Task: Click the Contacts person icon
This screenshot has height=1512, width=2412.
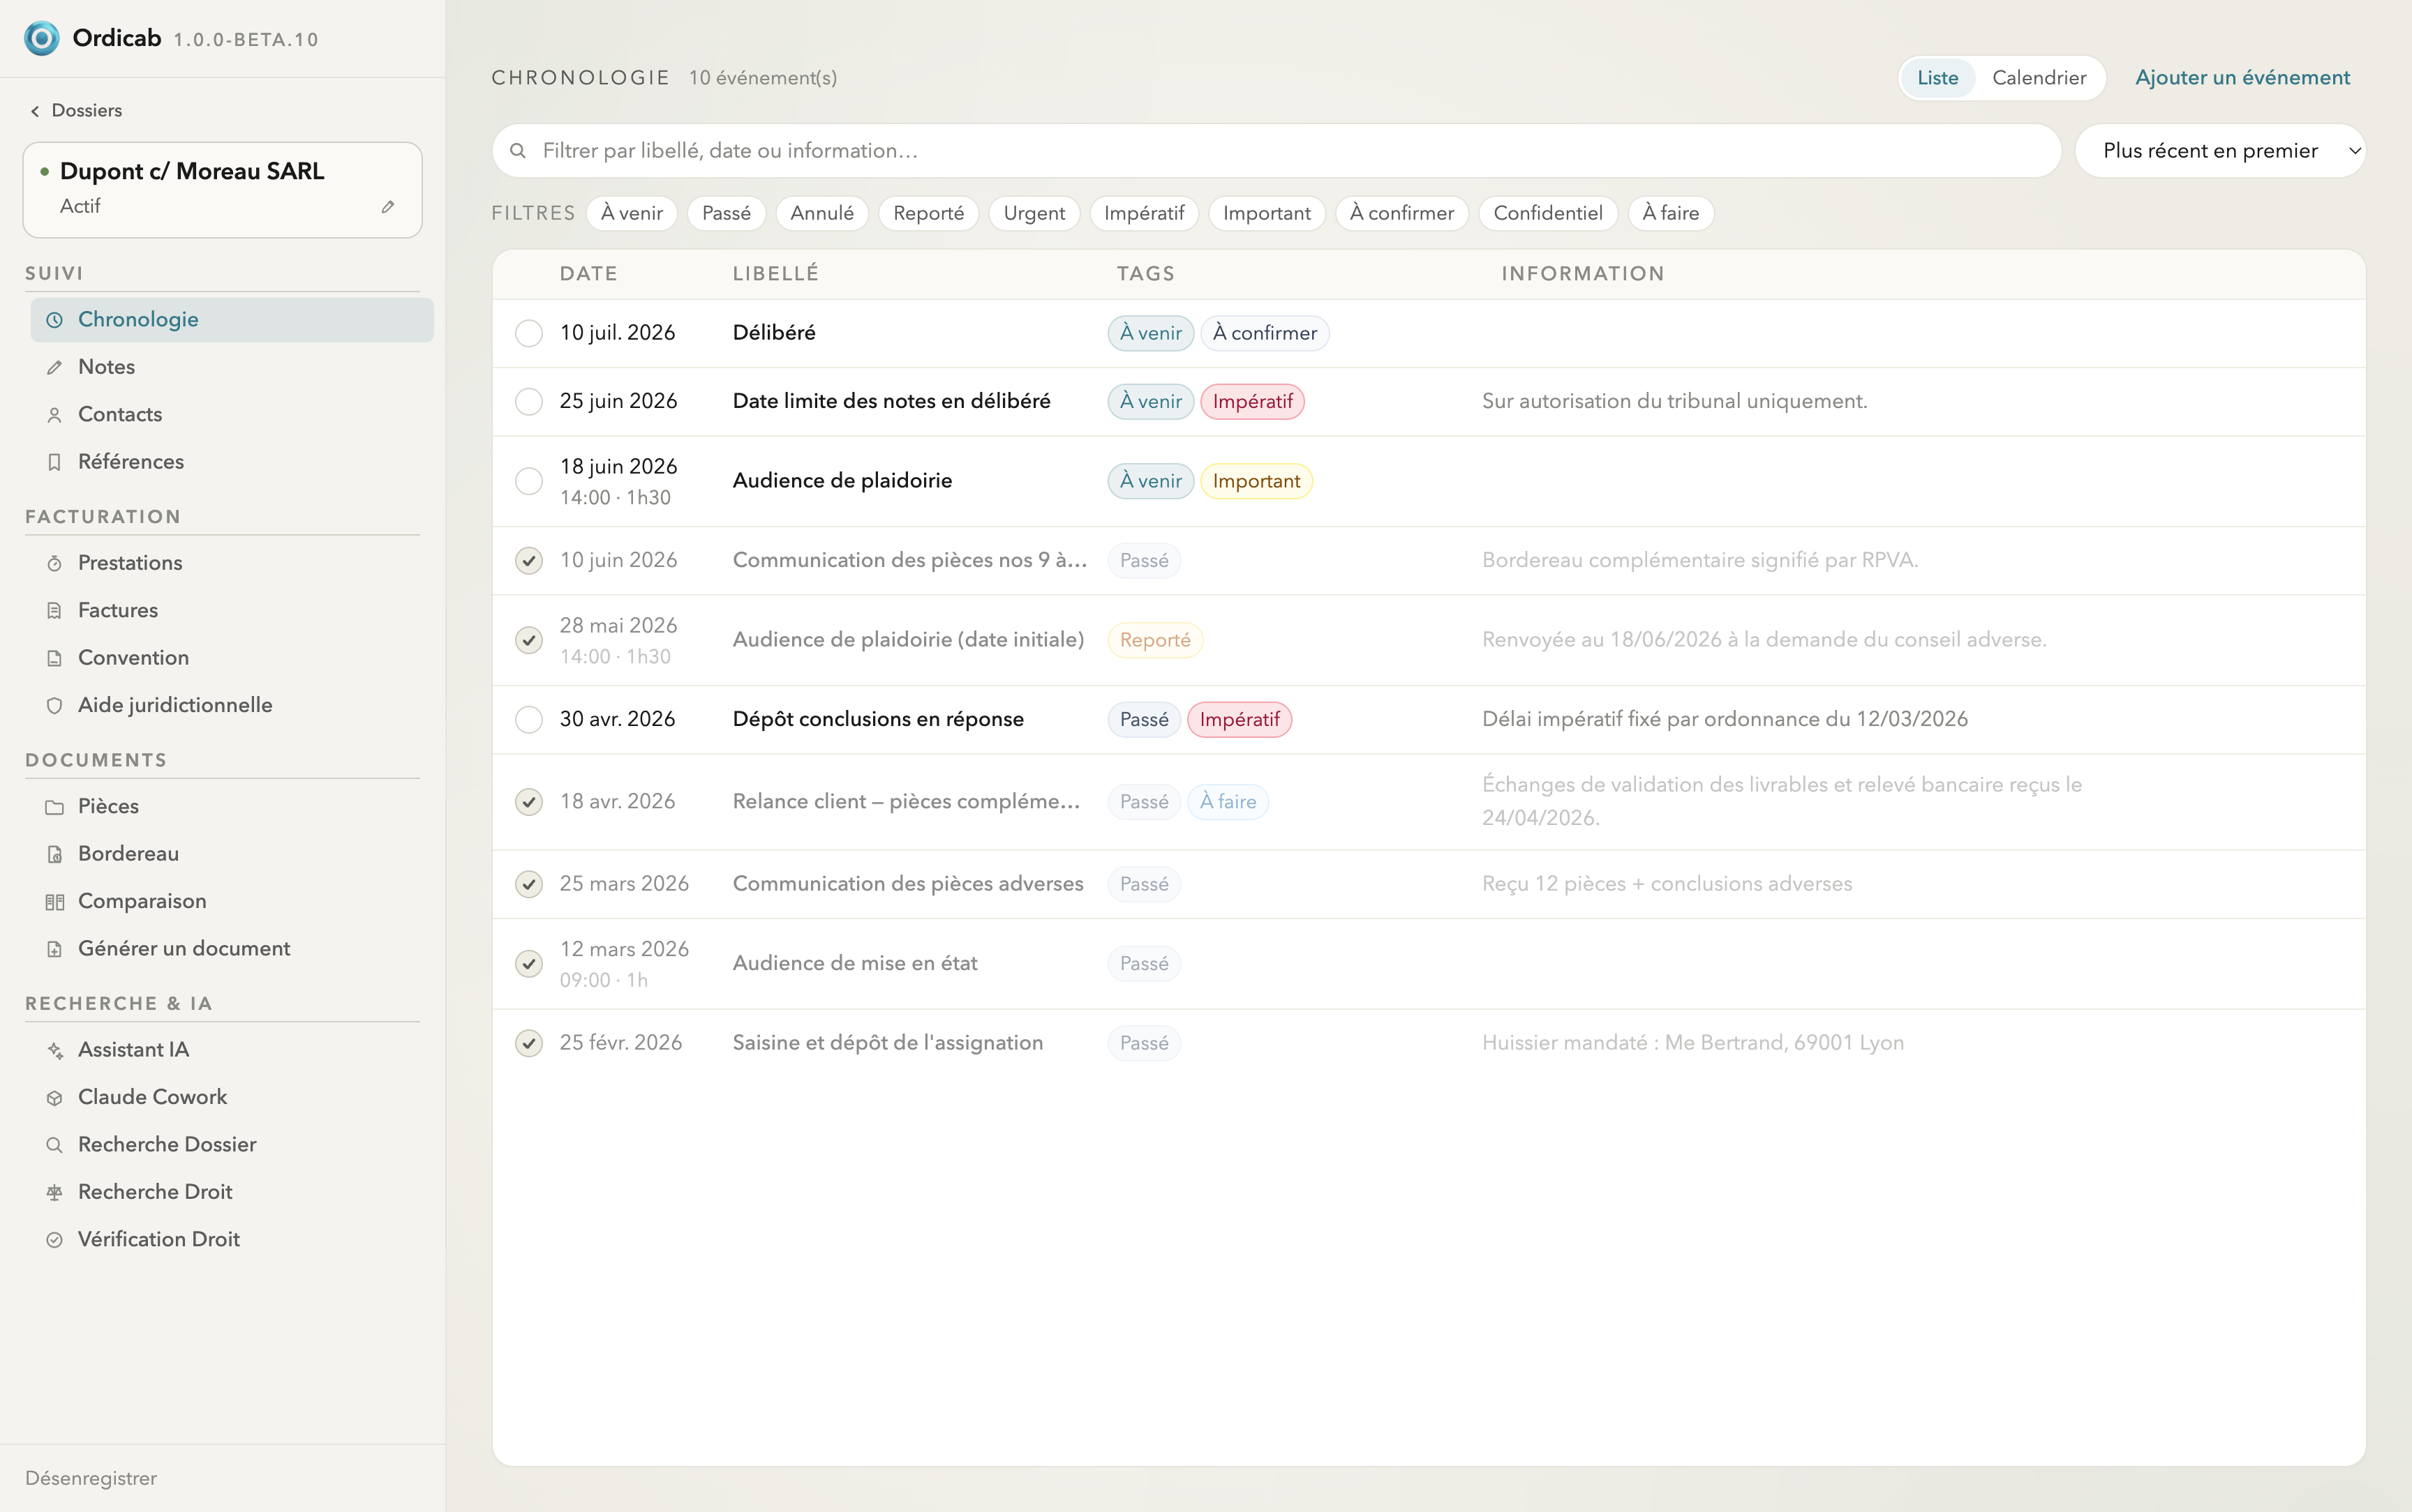Action: (55, 415)
